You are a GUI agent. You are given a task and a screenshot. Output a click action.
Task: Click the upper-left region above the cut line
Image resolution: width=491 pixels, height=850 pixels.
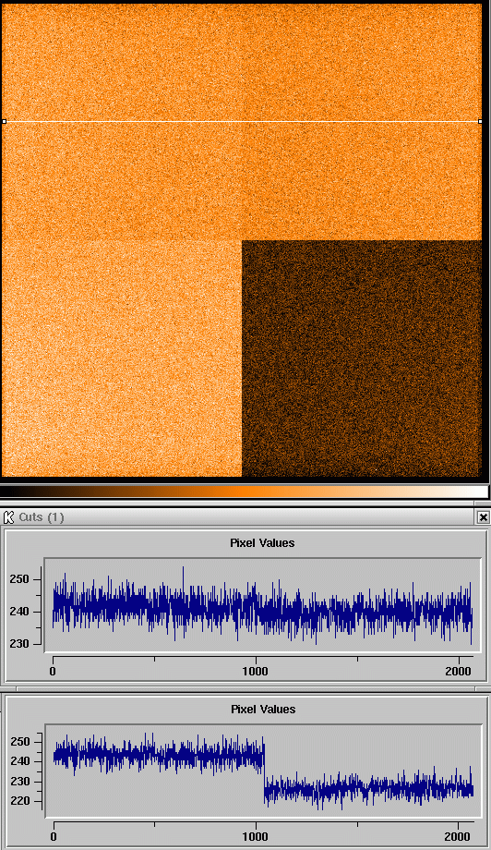(x=121, y=62)
